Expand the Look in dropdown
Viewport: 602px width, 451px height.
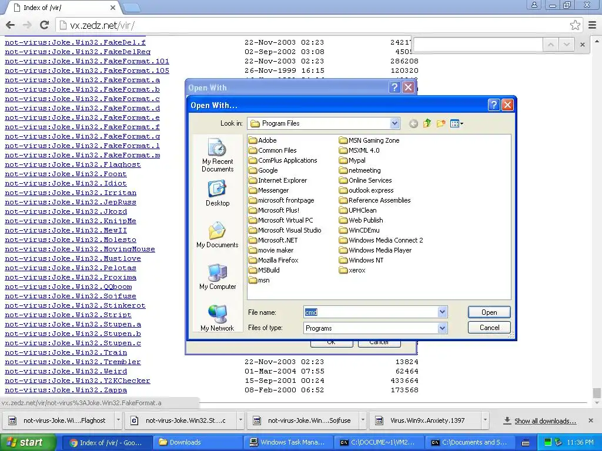(x=394, y=123)
